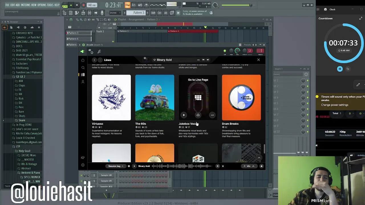This screenshot has height=205, width=365.
Task: Open the Arcade profile page
Action: coord(83,82)
